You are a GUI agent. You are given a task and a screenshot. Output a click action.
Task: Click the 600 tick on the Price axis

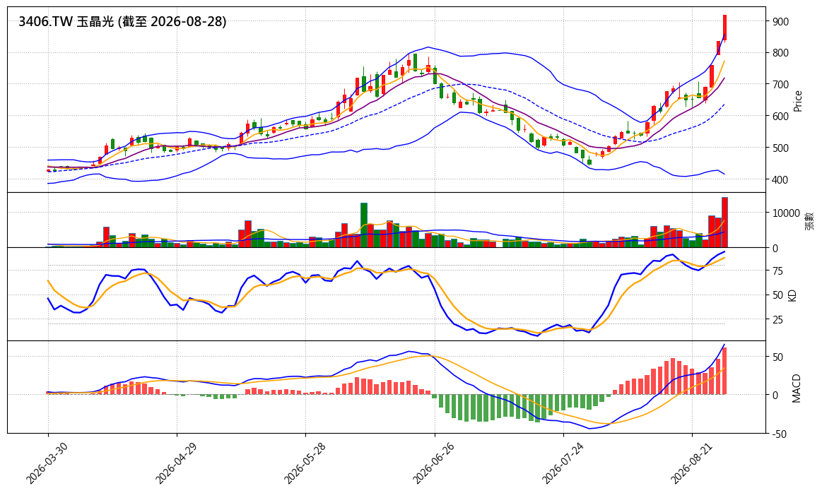tap(780, 117)
